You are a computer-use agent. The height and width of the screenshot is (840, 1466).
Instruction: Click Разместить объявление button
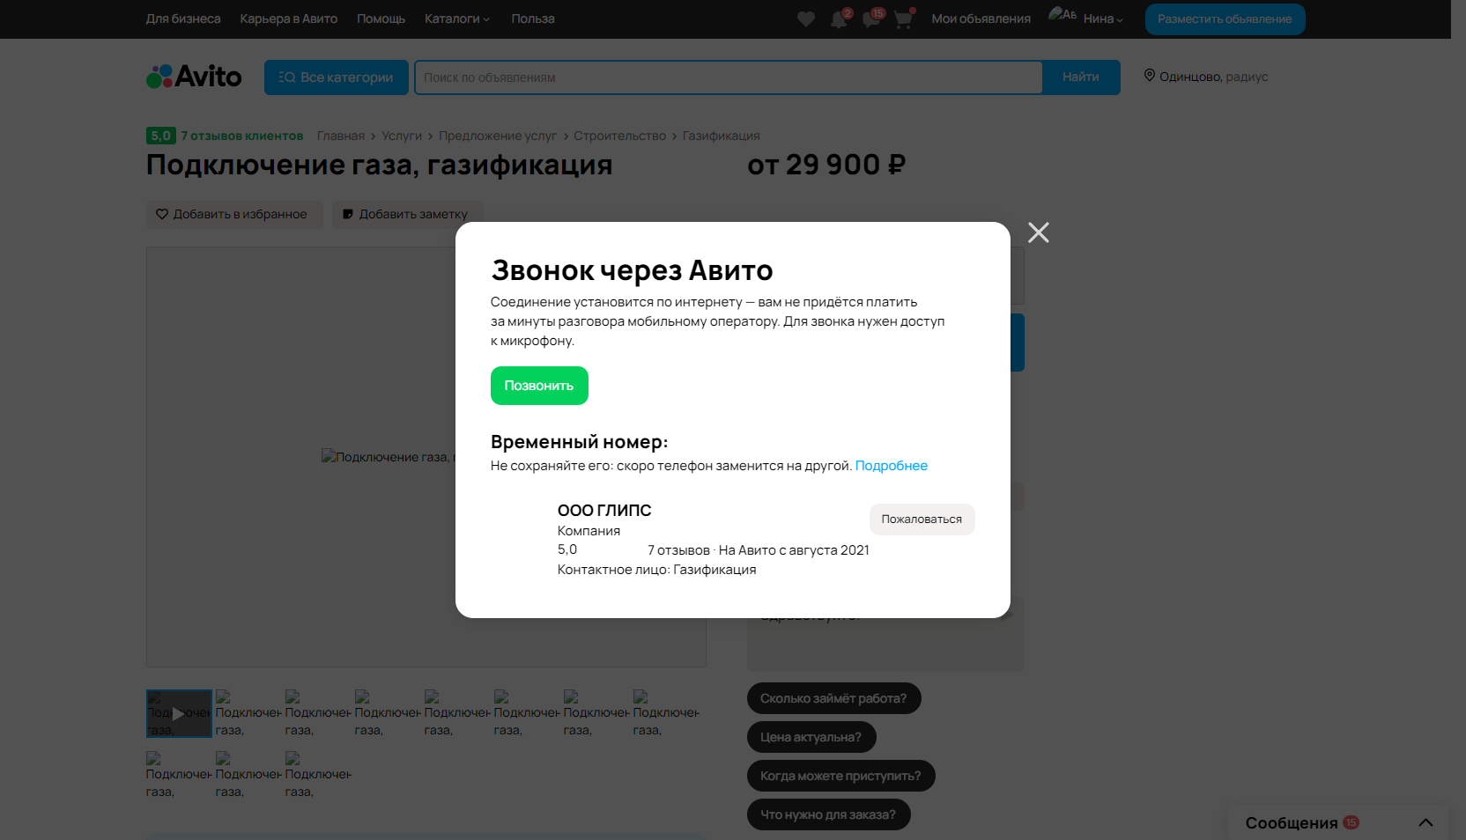[1225, 19]
